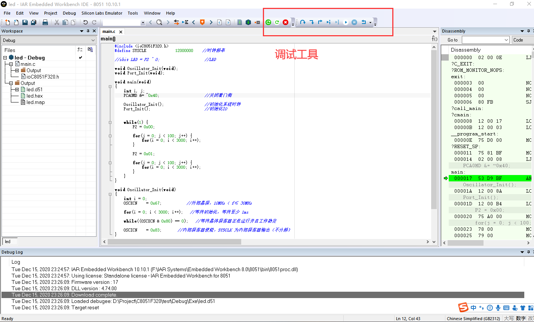This screenshot has width=534, height=322.
Task: Select led.hex in file tree
Action: 34,96
